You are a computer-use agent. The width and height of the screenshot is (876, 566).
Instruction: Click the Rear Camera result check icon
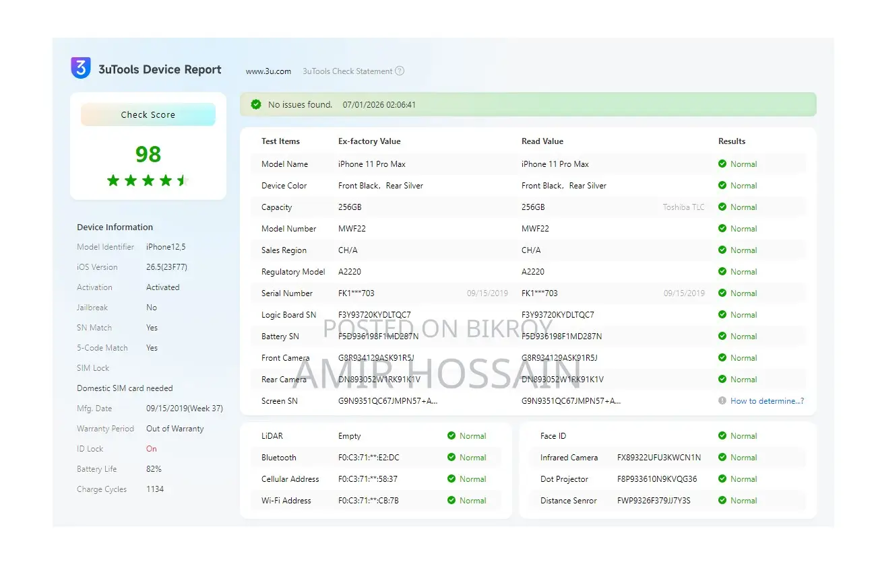coord(722,379)
